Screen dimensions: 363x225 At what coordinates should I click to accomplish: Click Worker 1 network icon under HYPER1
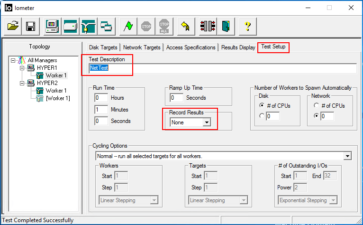(40, 75)
